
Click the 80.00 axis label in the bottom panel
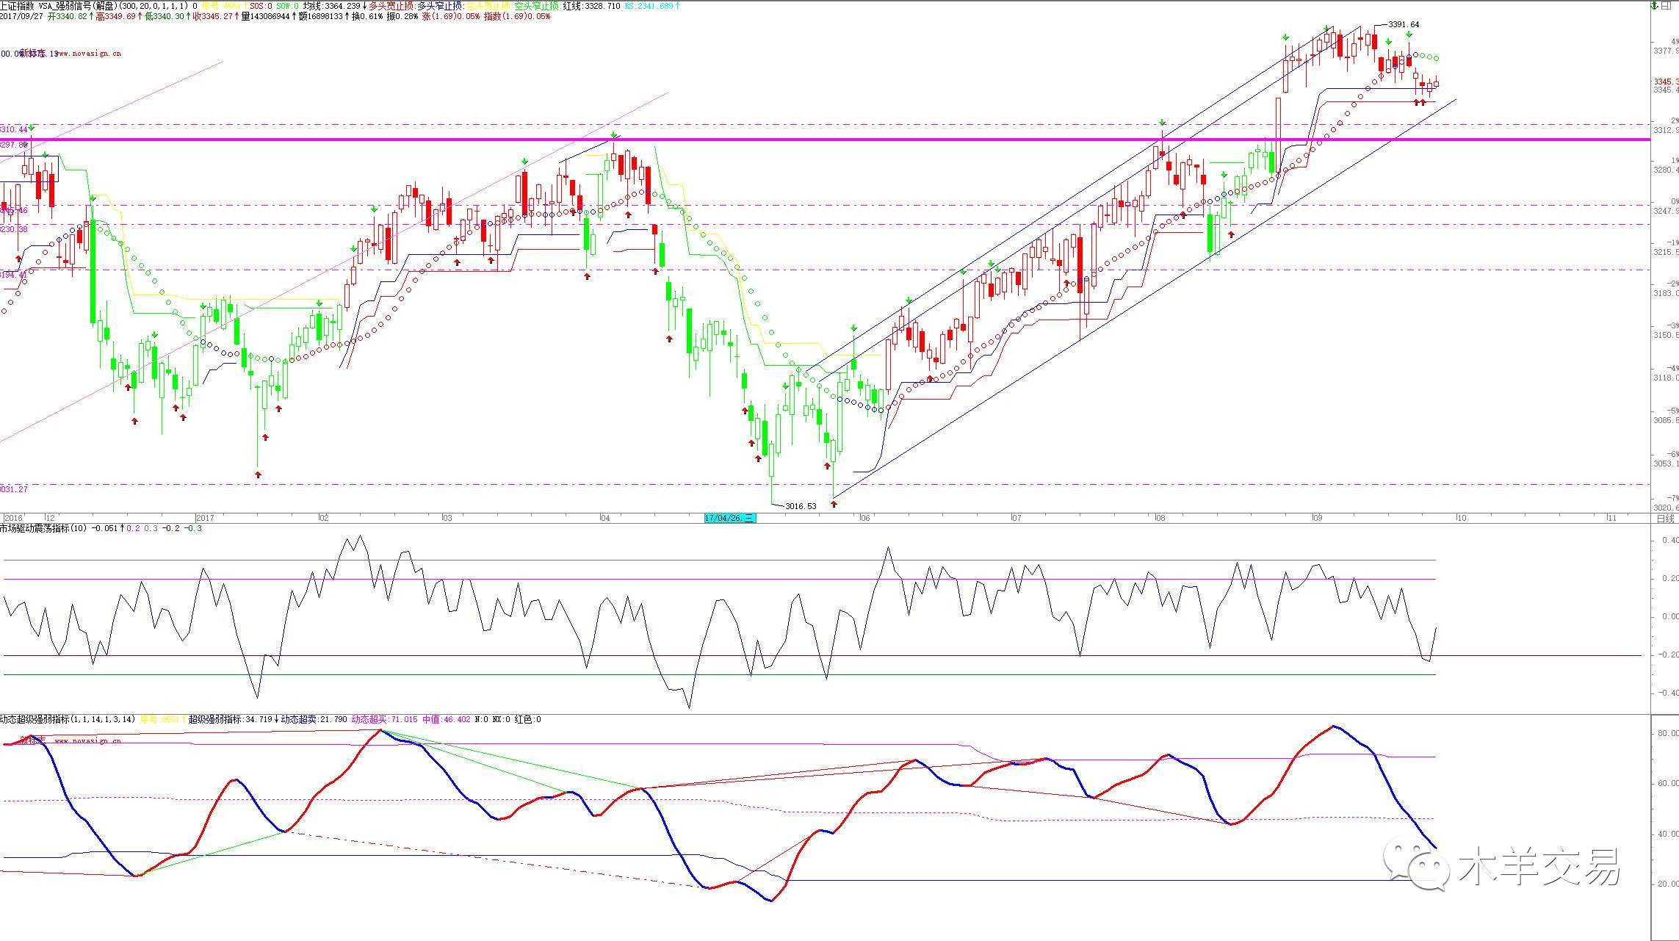point(1668,733)
